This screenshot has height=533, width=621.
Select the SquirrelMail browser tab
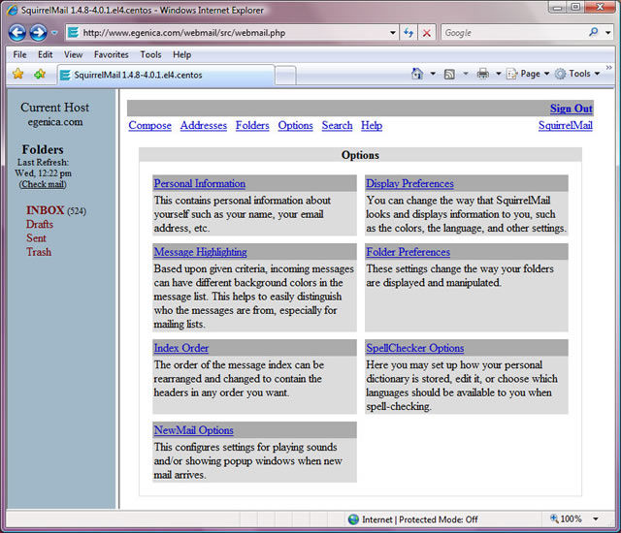coord(166,75)
